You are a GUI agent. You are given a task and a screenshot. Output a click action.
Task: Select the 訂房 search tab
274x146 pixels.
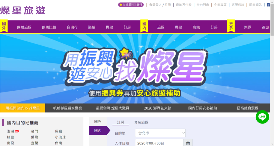(121, 122)
